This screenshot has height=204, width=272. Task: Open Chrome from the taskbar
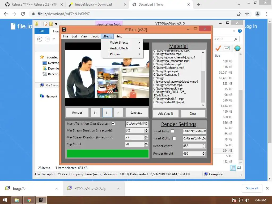point(29,200)
